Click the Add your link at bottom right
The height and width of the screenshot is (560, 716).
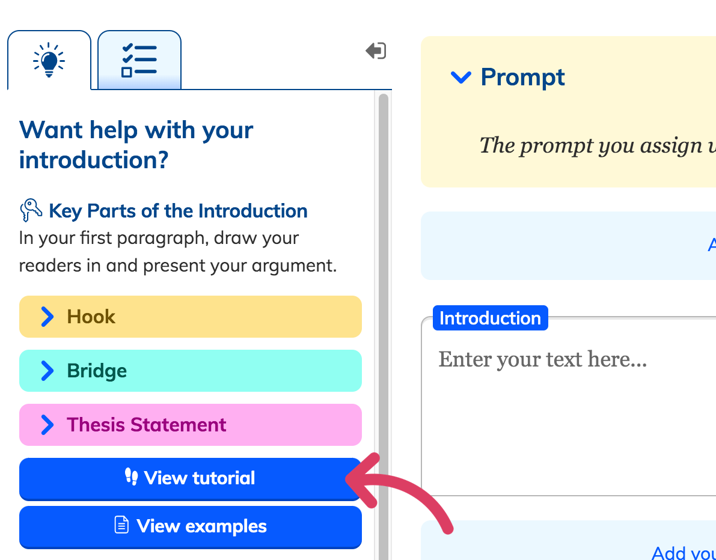(684, 552)
